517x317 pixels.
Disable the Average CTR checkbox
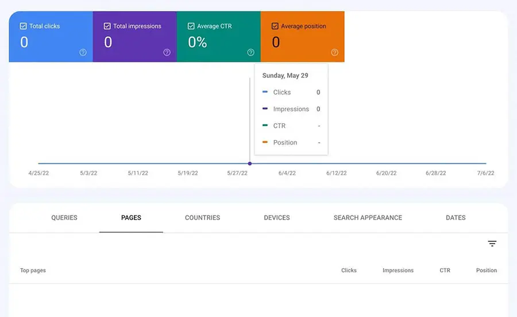(x=191, y=26)
